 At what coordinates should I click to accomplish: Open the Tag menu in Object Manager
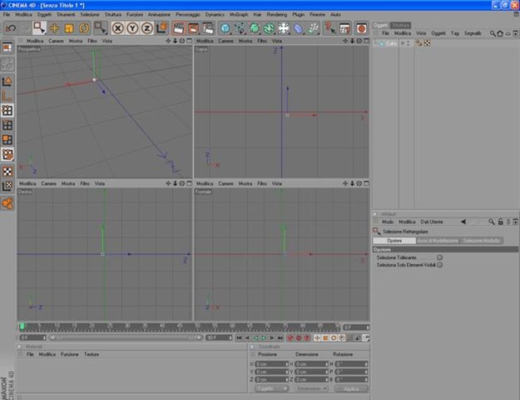pos(455,33)
